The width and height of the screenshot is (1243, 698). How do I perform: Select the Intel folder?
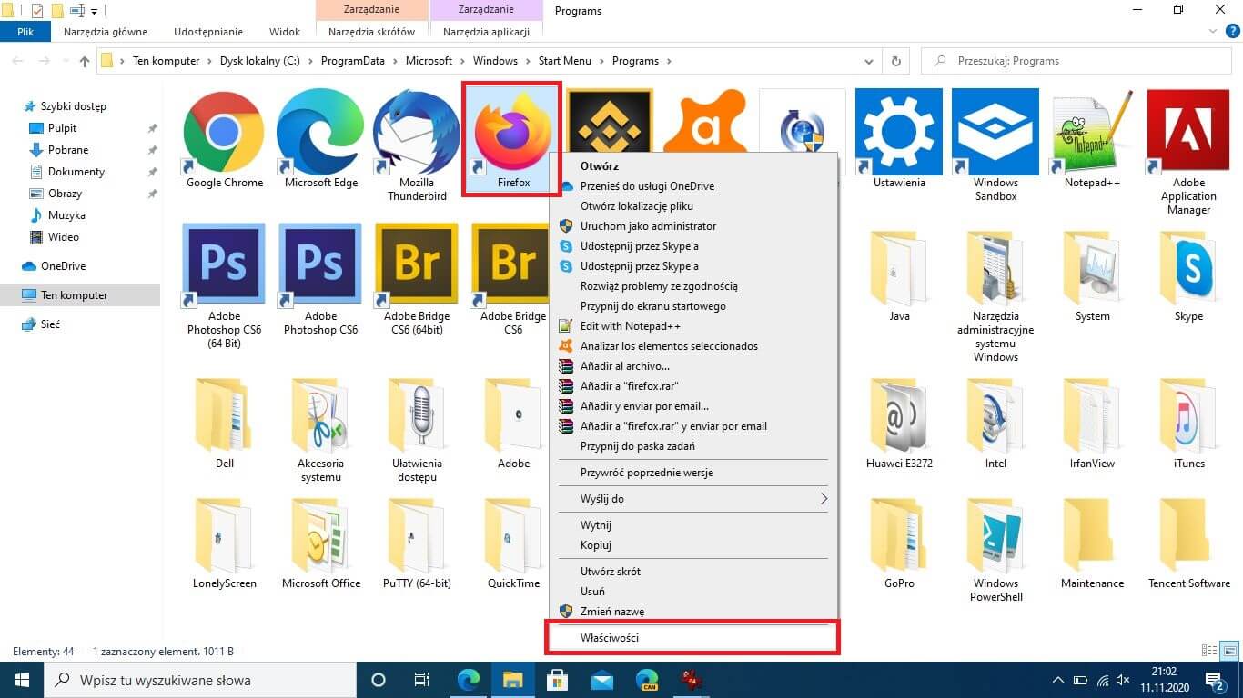995,414
